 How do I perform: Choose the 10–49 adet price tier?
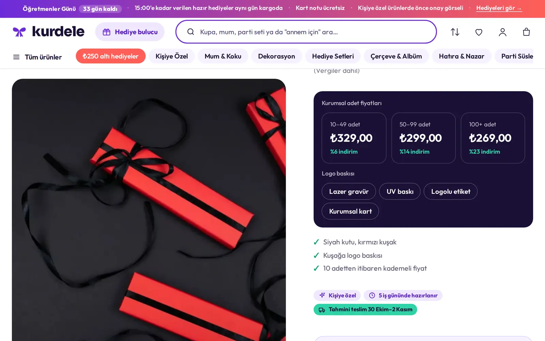click(354, 138)
